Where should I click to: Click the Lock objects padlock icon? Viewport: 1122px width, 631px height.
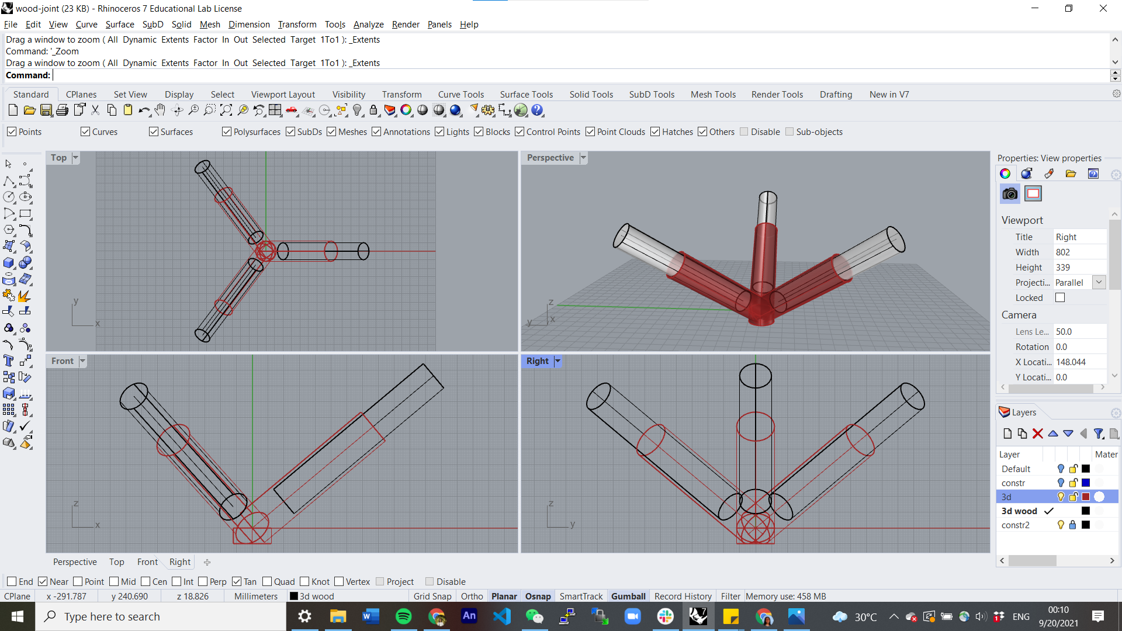point(373,110)
